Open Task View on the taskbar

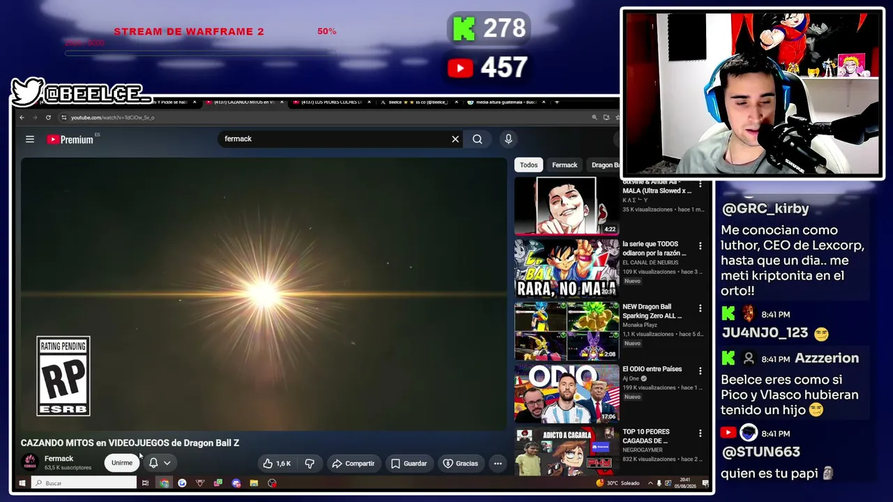(x=145, y=483)
